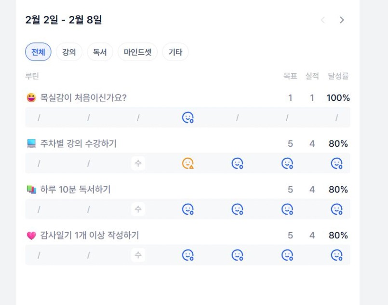The width and height of the screenshot is (388, 305).
Task: Open the 목실감이 처음이신가요? routine title
Action: [x=83, y=98]
